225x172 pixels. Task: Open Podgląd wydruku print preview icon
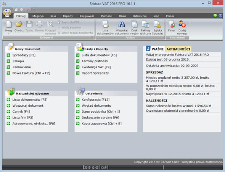[50, 24]
